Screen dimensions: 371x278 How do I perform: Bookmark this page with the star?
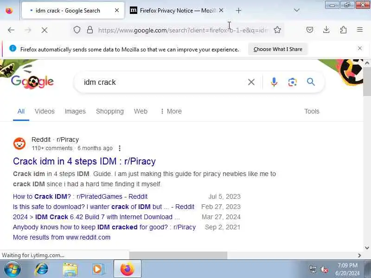277,30
